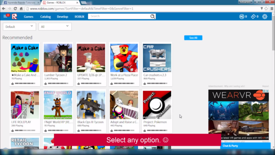The width and height of the screenshot is (275, 155).
Task: Open the Black Ops III Tycoon thumbnail
Action: pos(91,105)
